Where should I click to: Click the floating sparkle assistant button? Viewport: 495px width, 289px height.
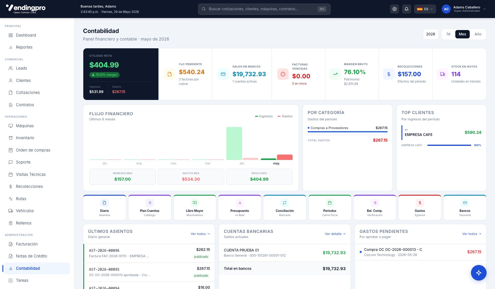pos(479,272)
